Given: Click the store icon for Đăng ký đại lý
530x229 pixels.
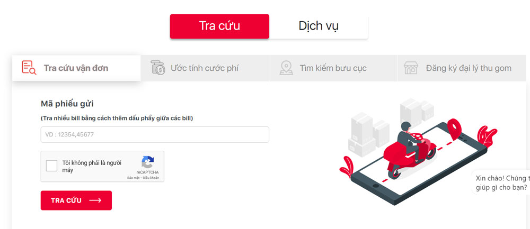Looking at the screenshot, I should coord(411,68).
